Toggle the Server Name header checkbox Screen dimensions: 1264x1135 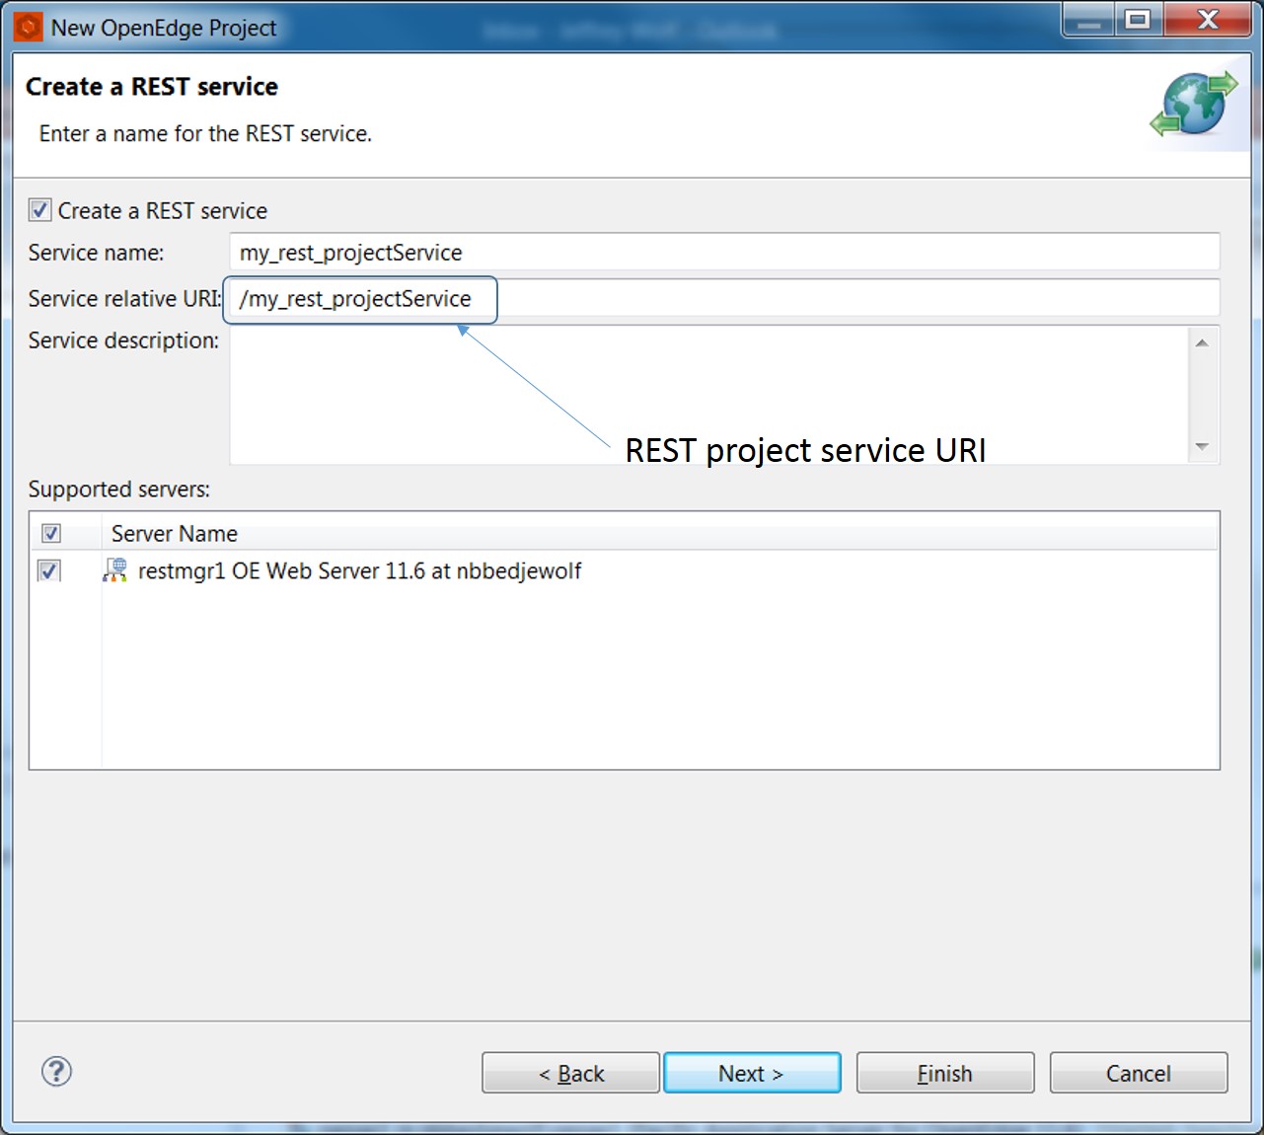[x=52, y=532]
